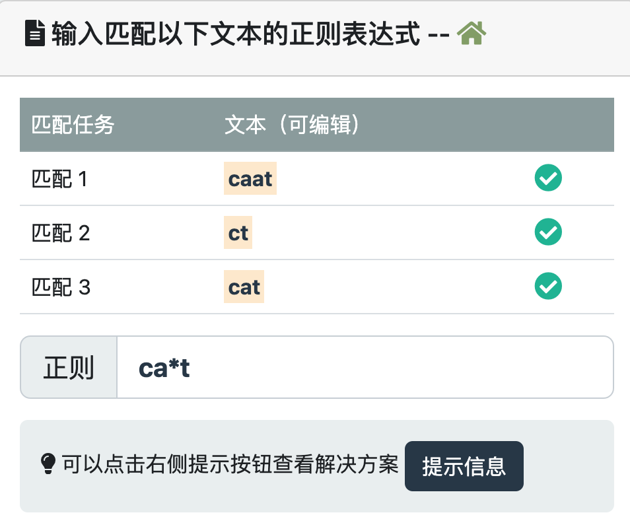
Task: Edit the highlighted text caat
Action: pyautogui.click(x=250, y=179)
